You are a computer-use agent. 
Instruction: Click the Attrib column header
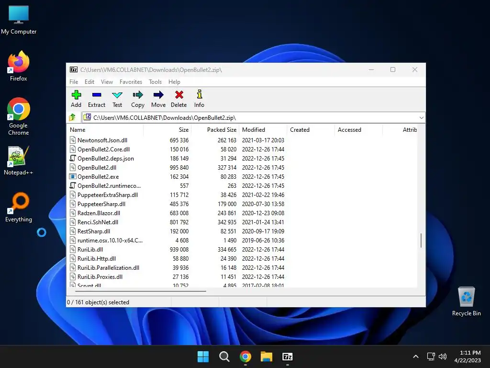pyautogui.click(x=400, y=129)
